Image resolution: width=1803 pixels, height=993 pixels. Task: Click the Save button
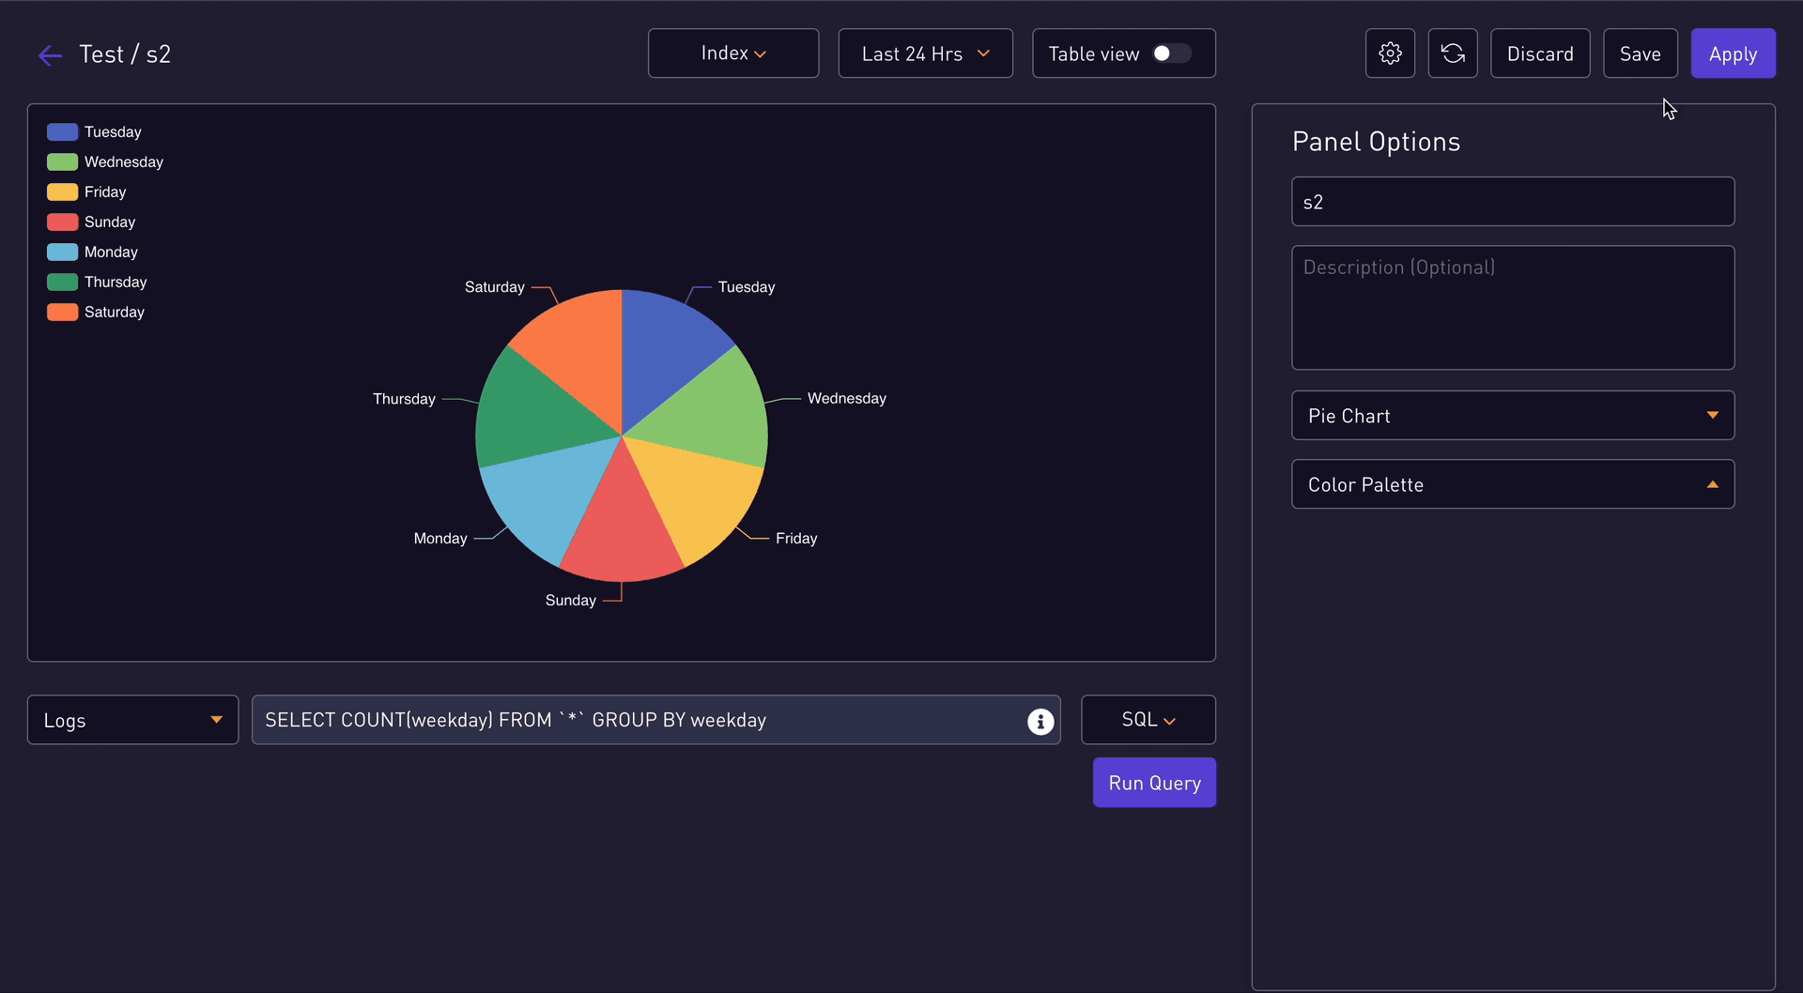coord(1640,53)
